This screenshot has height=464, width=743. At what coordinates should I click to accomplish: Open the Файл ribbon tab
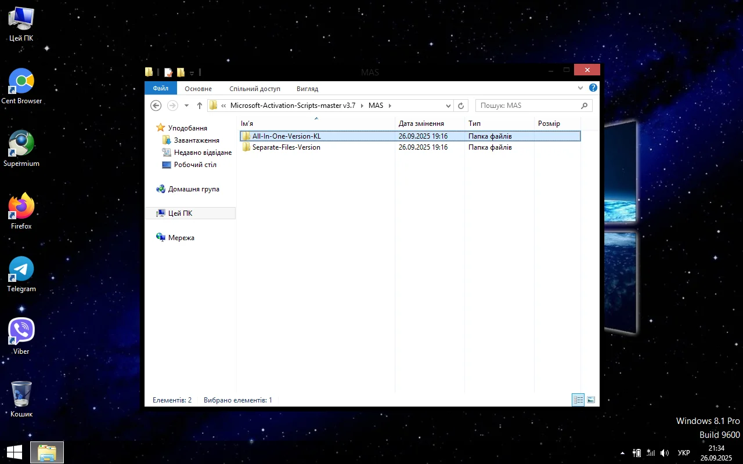[161, 89]
